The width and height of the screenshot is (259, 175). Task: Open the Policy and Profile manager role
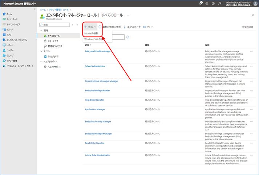click(98, 51)
